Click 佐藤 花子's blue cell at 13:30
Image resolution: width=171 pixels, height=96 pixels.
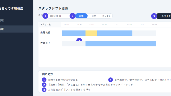point(150,44)
